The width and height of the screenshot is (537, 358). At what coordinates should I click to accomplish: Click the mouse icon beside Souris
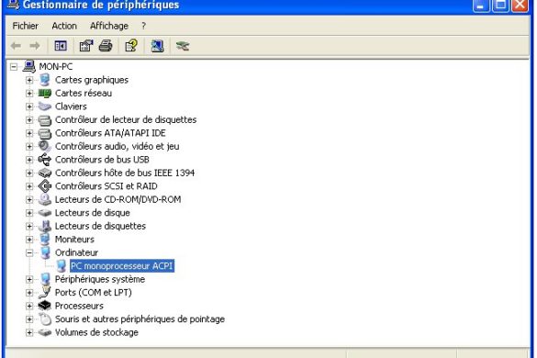point(45,319)
